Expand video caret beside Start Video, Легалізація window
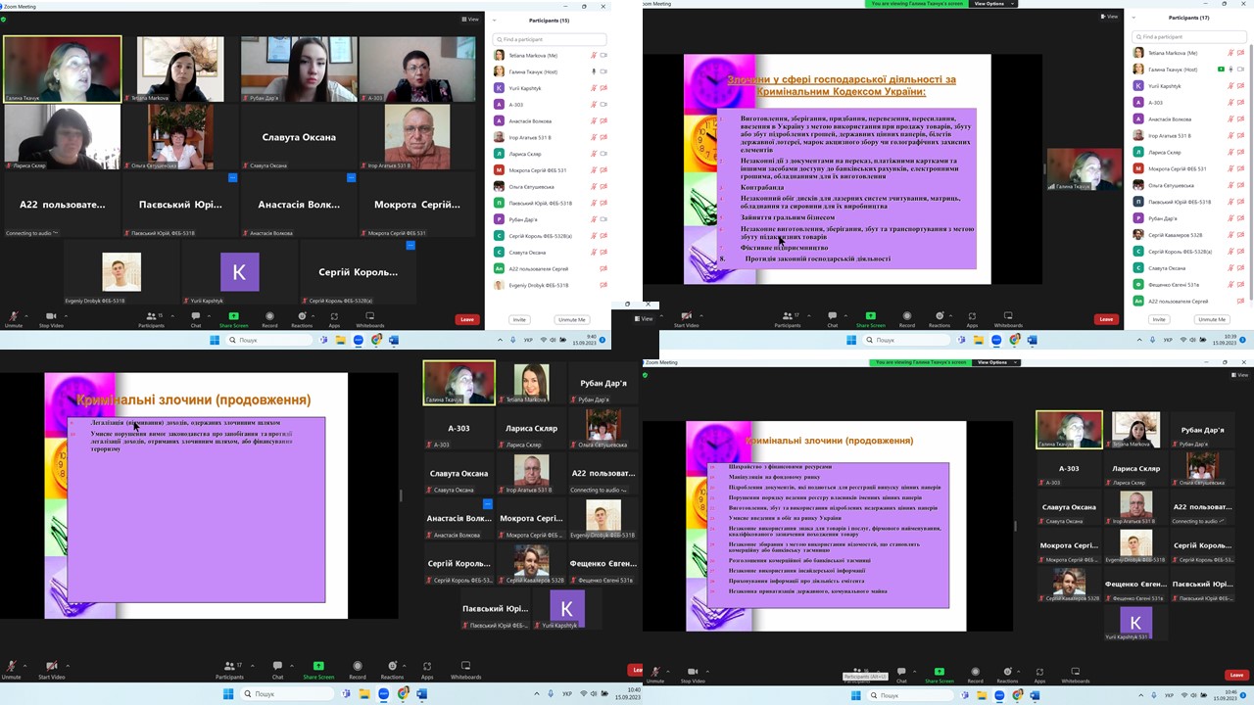The width and height of the screenshot is (1254, 705). [x=68, y=666]
